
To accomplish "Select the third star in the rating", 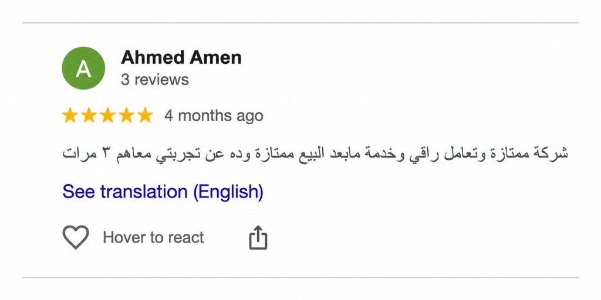I will tap(107, 115).
